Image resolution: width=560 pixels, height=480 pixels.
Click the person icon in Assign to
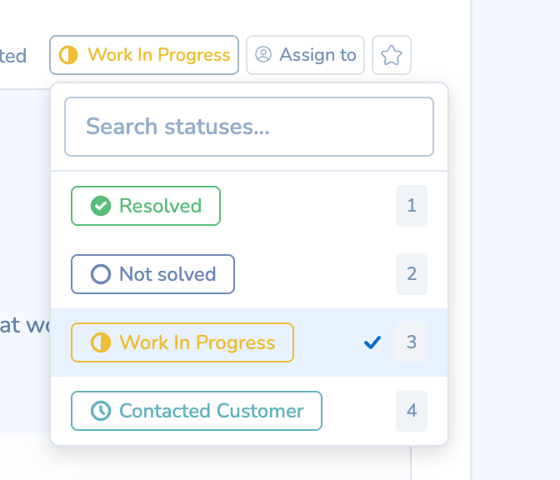[263, 55]
